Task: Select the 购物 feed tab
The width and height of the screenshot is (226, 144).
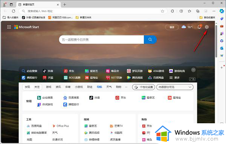Action: click(119, 87)
